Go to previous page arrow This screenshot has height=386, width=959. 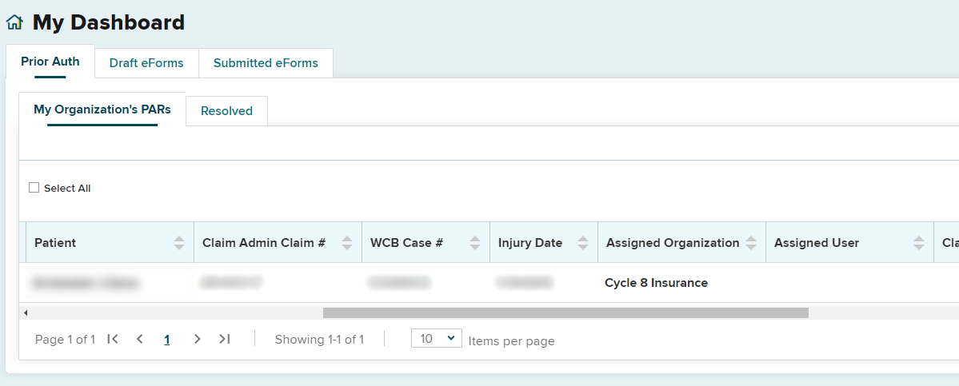[x=140, y=339]
